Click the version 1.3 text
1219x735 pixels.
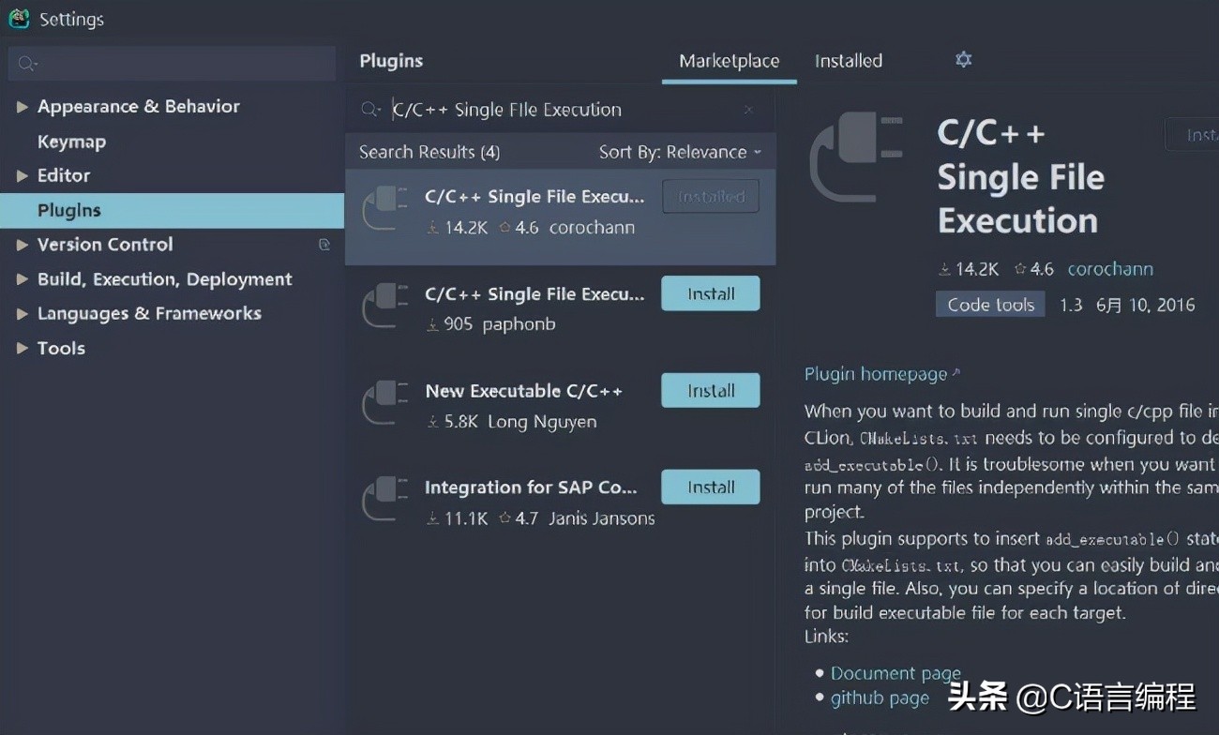click(x=1071, y=305)
